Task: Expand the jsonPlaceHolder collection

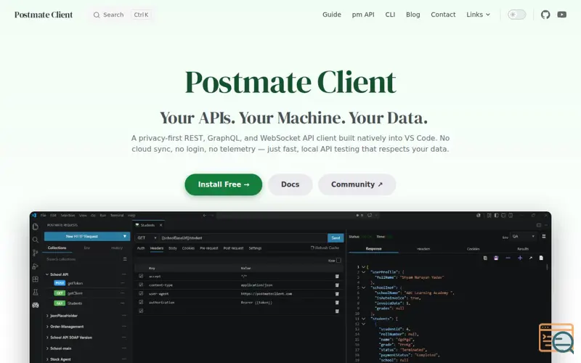Action: click(47, 316)
